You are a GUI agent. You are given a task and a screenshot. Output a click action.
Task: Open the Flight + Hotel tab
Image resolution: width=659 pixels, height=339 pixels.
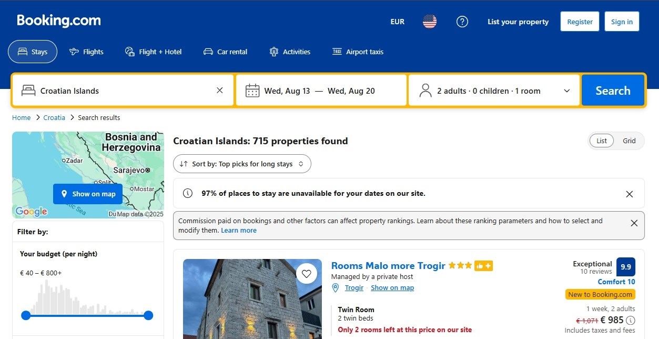(x=153, y=52)
